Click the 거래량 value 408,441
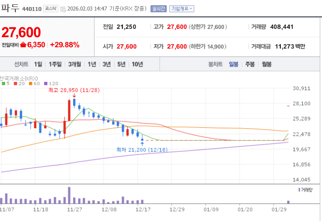The width and height of the screenshot is (322, 221). tap(282, 27)
